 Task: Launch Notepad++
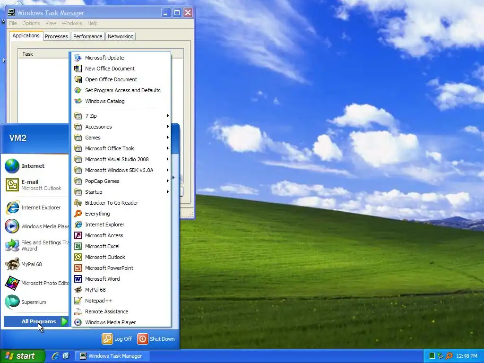[121, 301]
